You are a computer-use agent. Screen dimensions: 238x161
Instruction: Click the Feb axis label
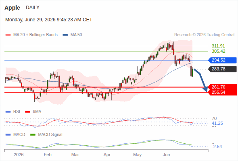click(x=48, y=155)
